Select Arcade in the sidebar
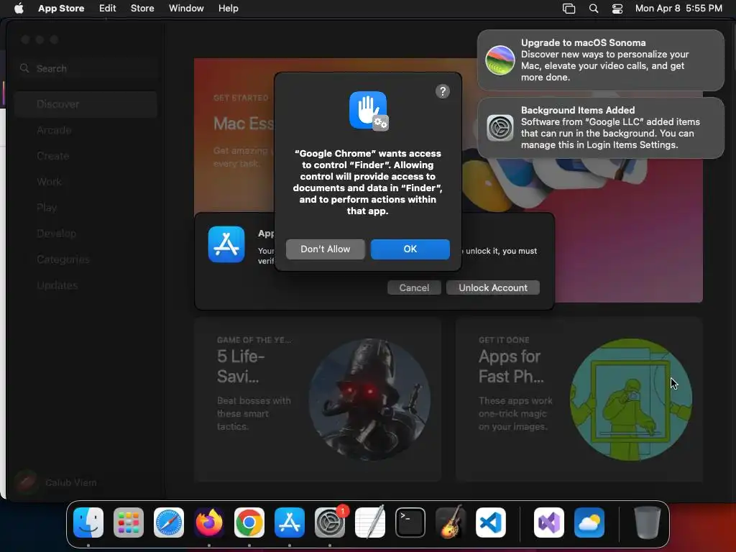This screenshot has width=736, height=552. coord(86,130)
